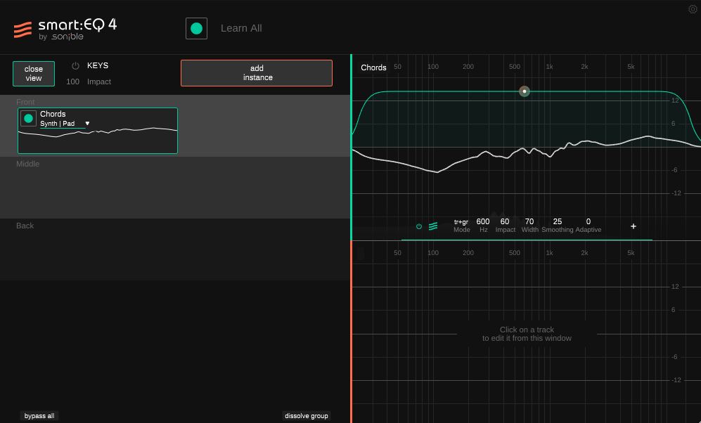The height and width of the screenshot is (423, 701).
Task: Click the group Impact value 100
Action: point(73,82)
